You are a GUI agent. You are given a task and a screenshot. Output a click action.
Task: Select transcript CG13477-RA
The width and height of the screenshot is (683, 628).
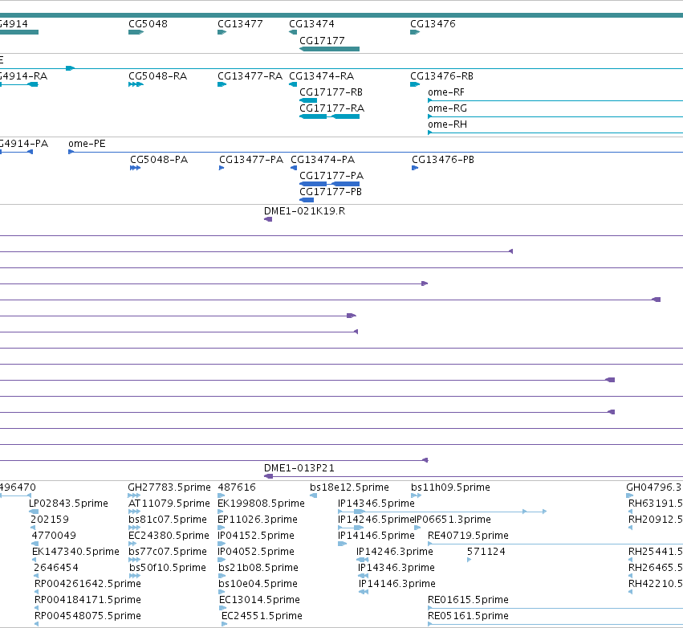(x=250, y=76)
